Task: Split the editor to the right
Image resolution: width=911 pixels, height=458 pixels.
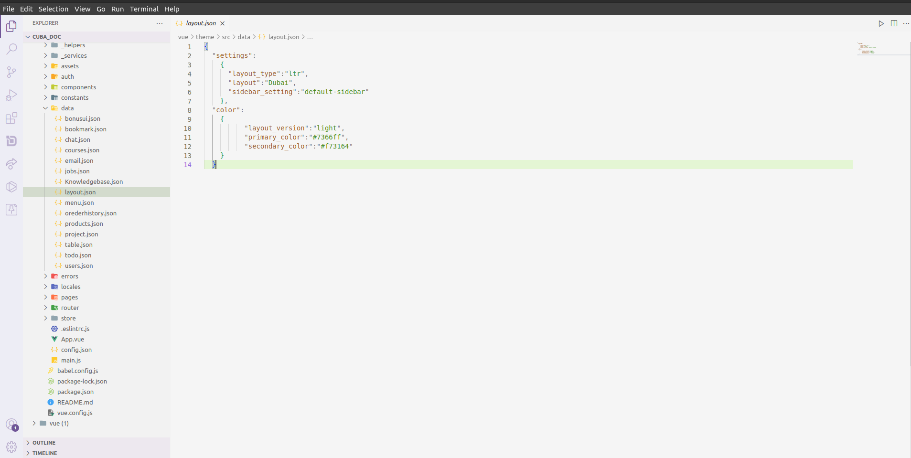Action: point(894,23)
